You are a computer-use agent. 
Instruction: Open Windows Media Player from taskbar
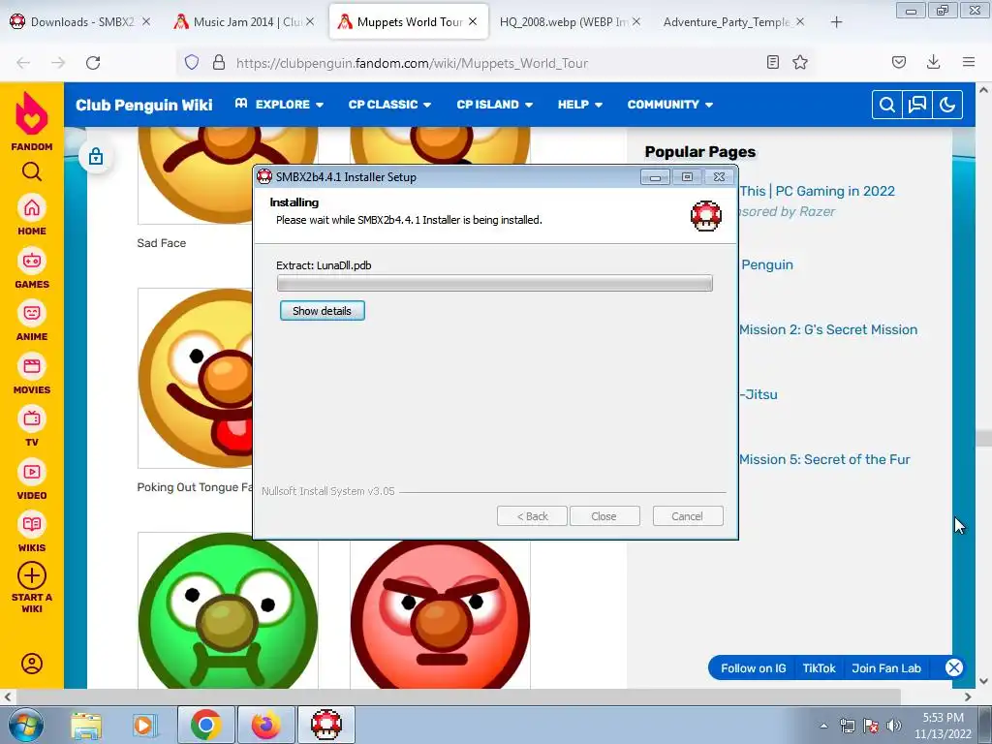coord(143,726)
